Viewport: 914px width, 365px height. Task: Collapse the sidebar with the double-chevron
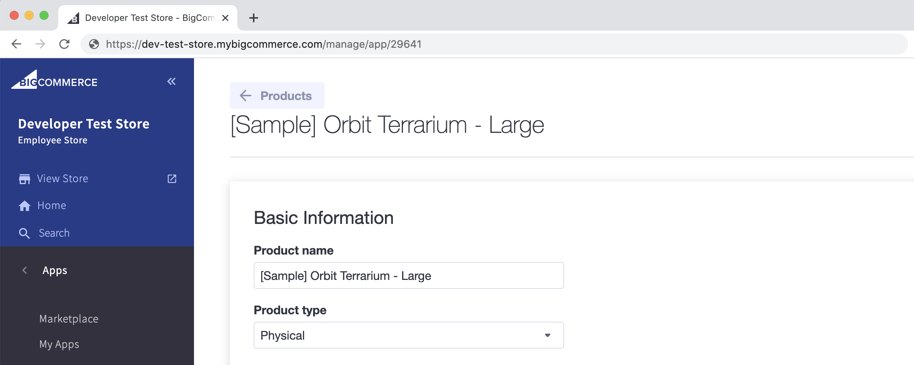(x=171, y=81)
